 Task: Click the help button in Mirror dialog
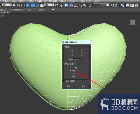(x=82, y=42)
